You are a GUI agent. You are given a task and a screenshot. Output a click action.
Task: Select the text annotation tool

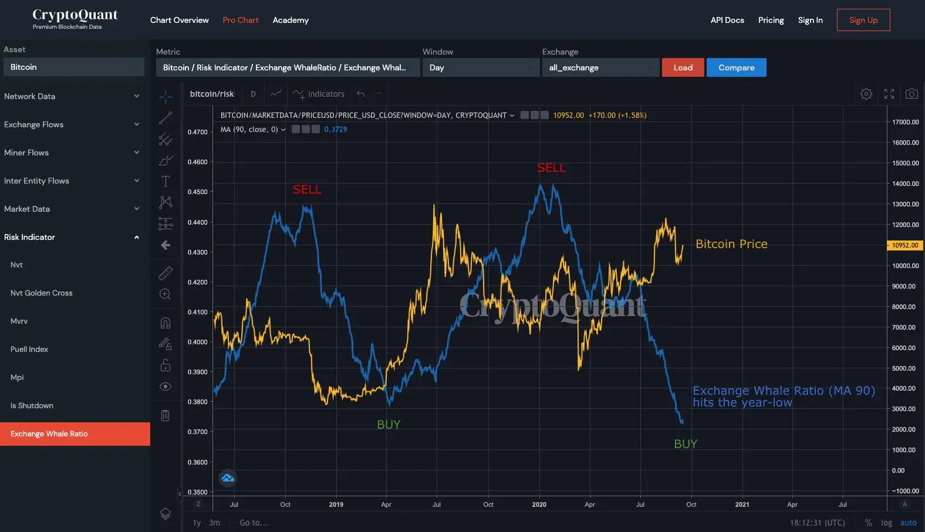166,181
